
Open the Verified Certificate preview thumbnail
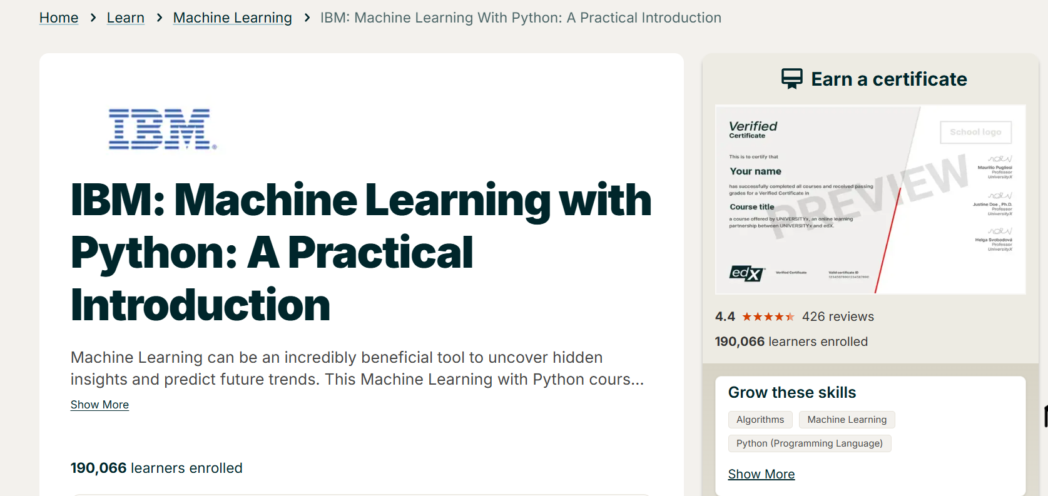(870, 200)
